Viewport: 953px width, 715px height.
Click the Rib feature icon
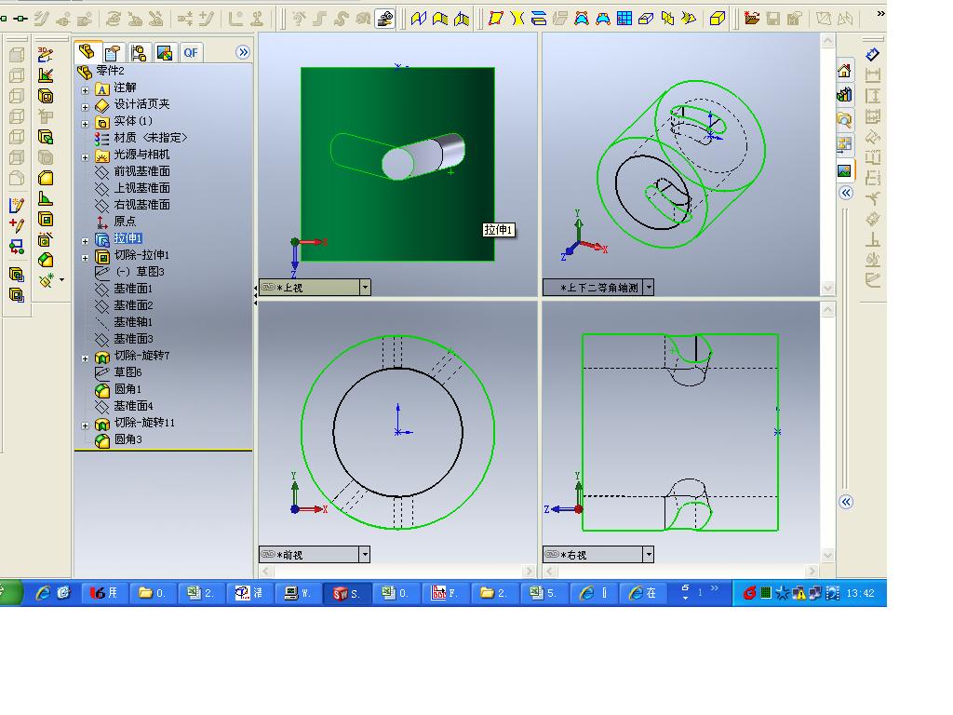click(45, 198)
